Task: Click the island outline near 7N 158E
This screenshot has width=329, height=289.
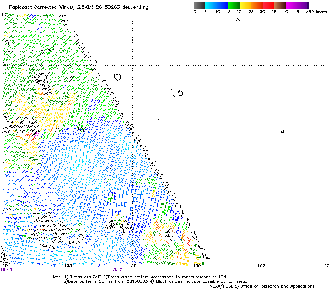Action: point(181,93)
